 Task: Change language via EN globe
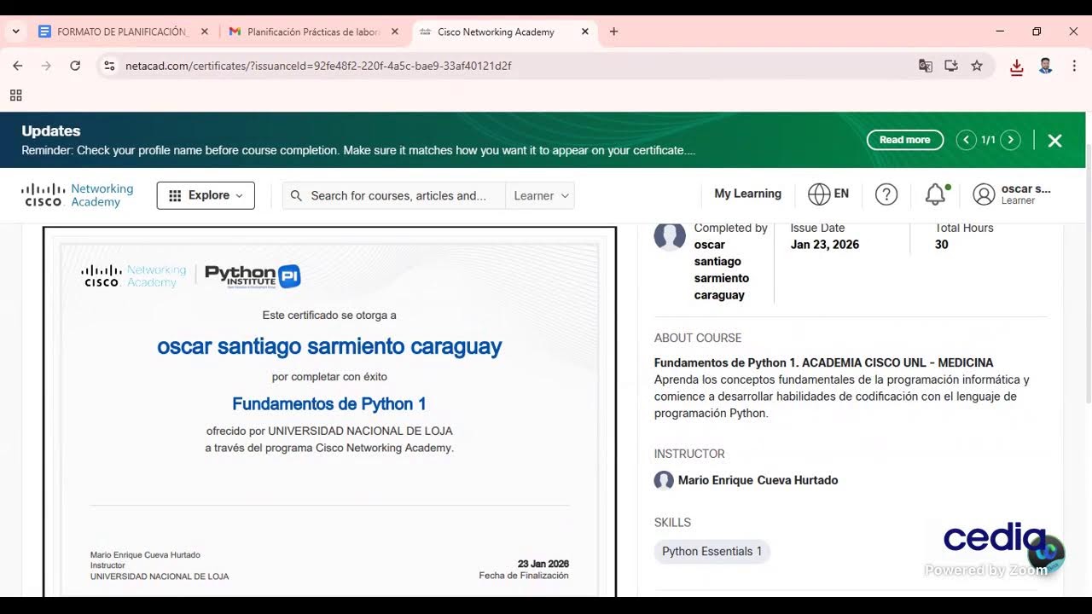(x=828, y=194)
